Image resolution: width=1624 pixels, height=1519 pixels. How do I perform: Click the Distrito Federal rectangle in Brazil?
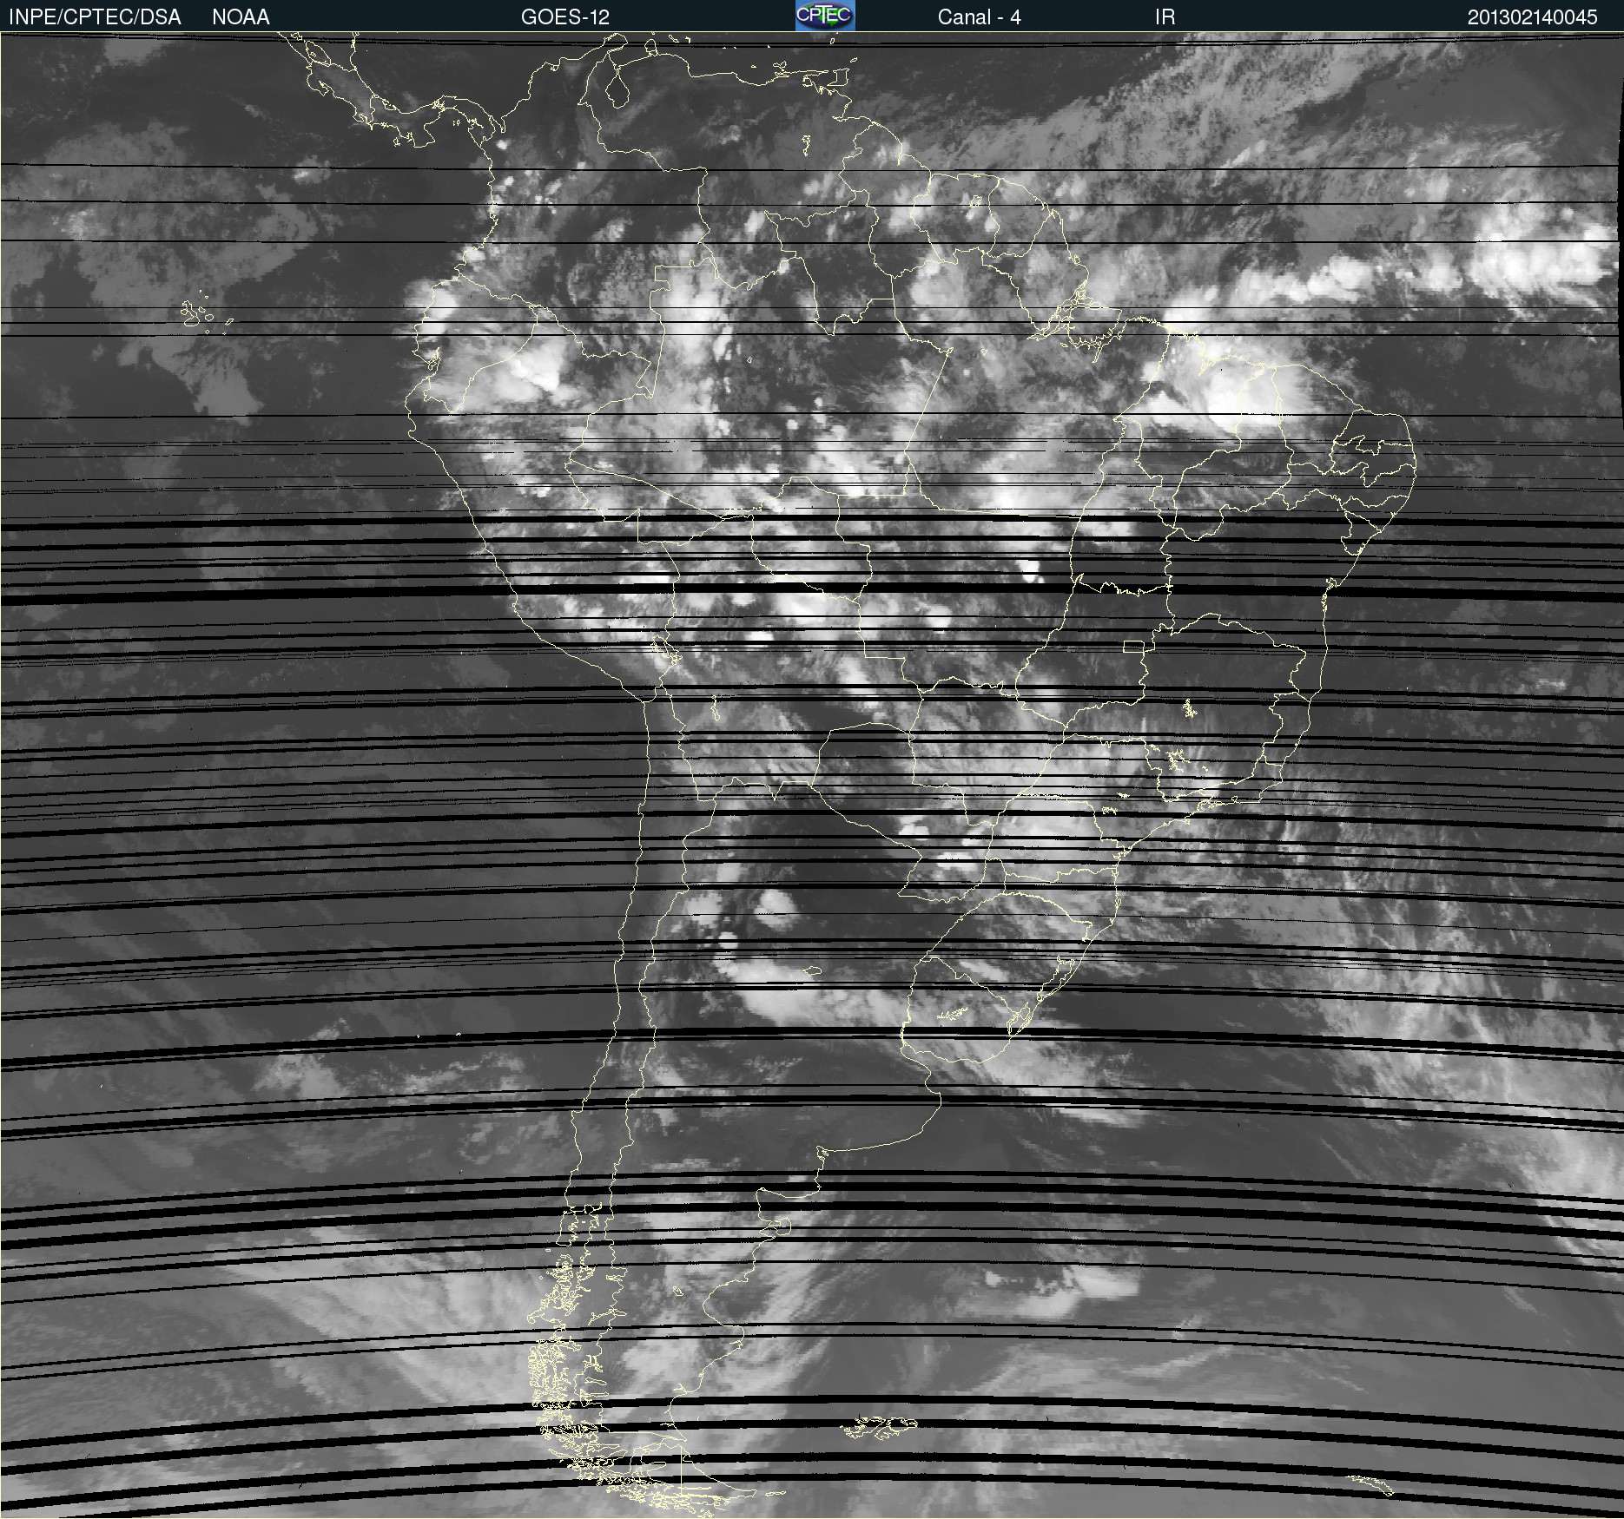click(x=1133, y=647)
